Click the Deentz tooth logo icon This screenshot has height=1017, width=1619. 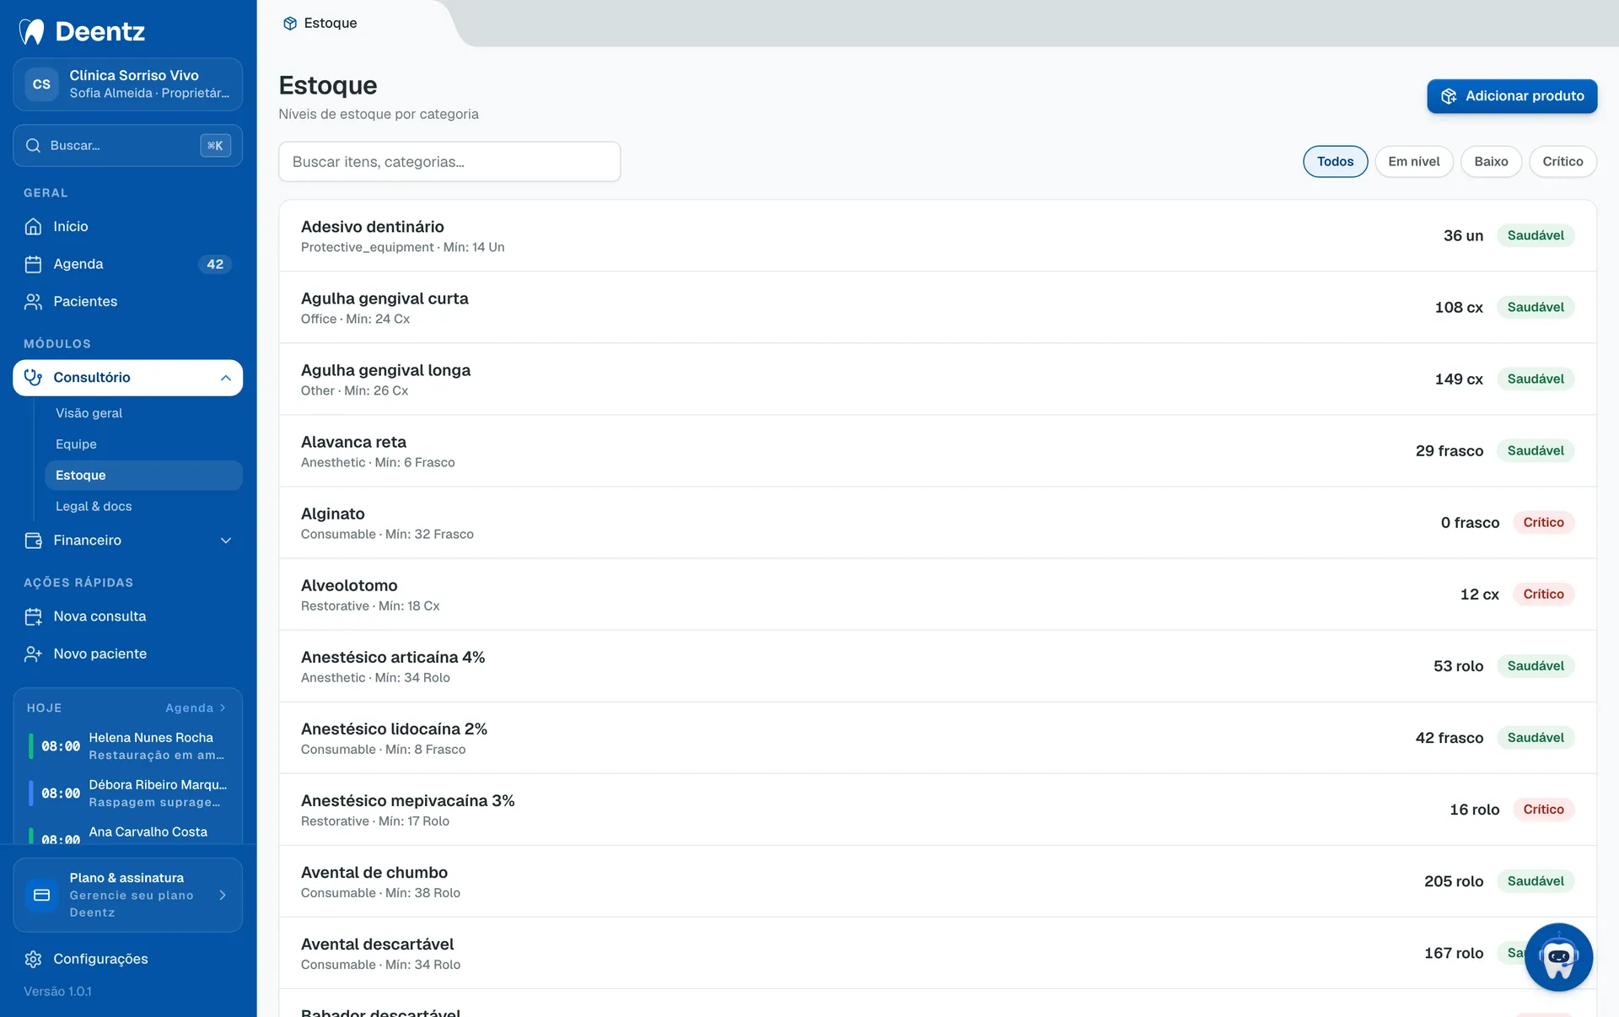32,31
